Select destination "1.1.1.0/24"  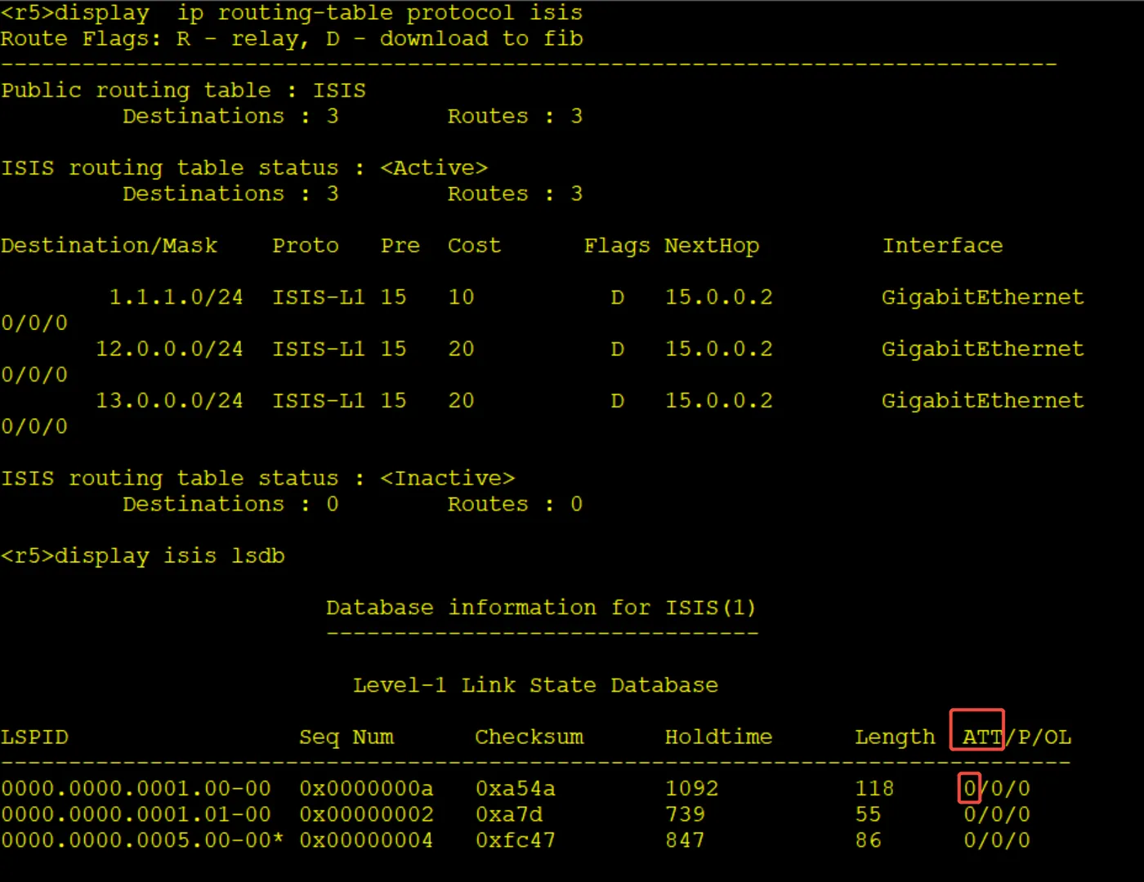(x=177, y=297)
